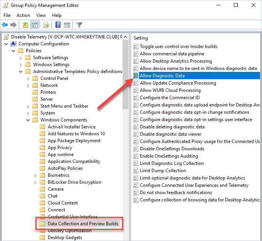Screen dimensions: 262x241
Task: Open the Action menu
Action: tap(23, 15)
